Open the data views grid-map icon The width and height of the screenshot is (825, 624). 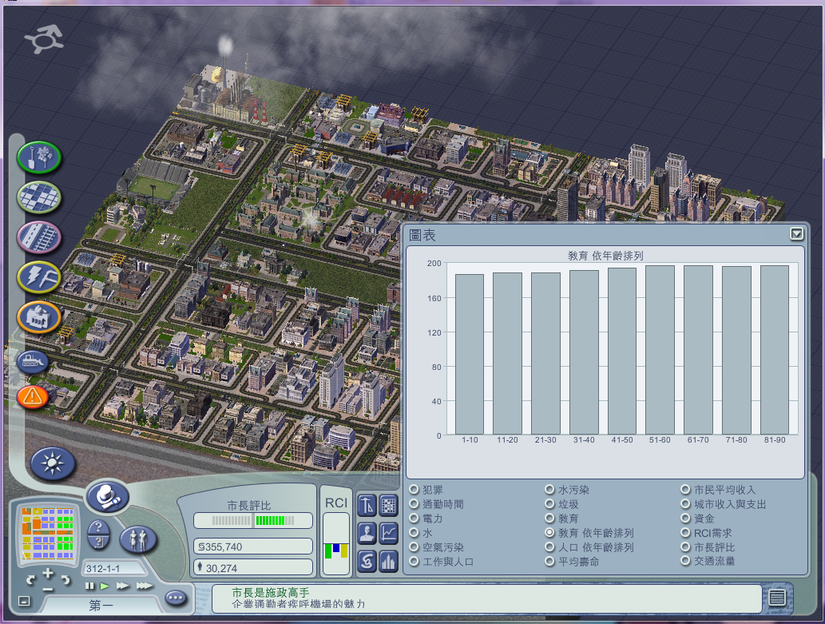click(388, 506)
